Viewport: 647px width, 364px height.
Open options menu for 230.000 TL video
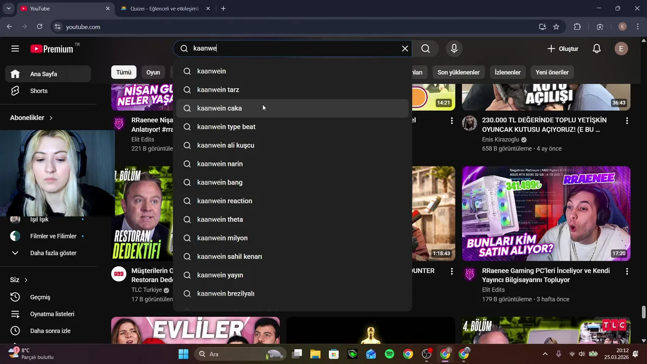pyautogui.click(x=627, y=121)
